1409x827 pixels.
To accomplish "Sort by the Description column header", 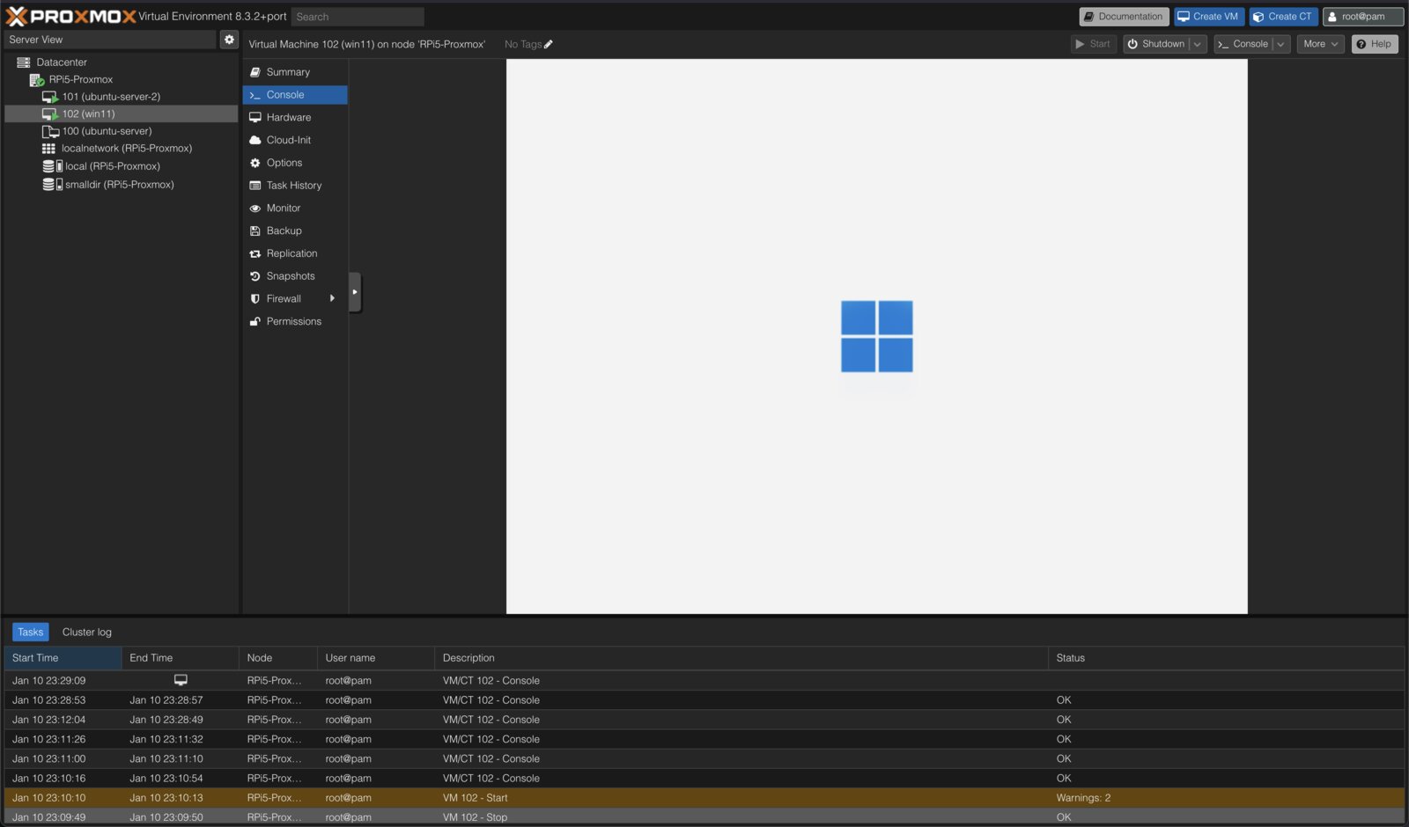I will tap(741, 658).
